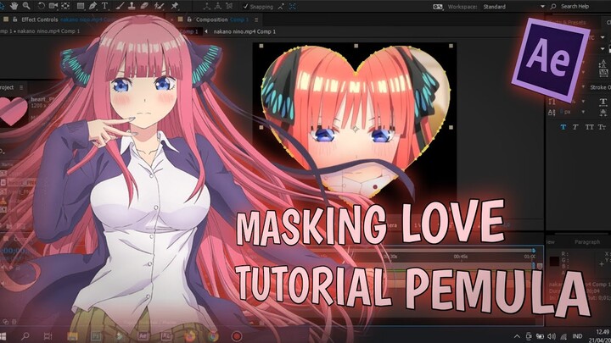This screenshot has height=343, width=611.
Task: Click the nakano nino.mp4 Comp 1 breadcrumb
Action: [244, 31]
